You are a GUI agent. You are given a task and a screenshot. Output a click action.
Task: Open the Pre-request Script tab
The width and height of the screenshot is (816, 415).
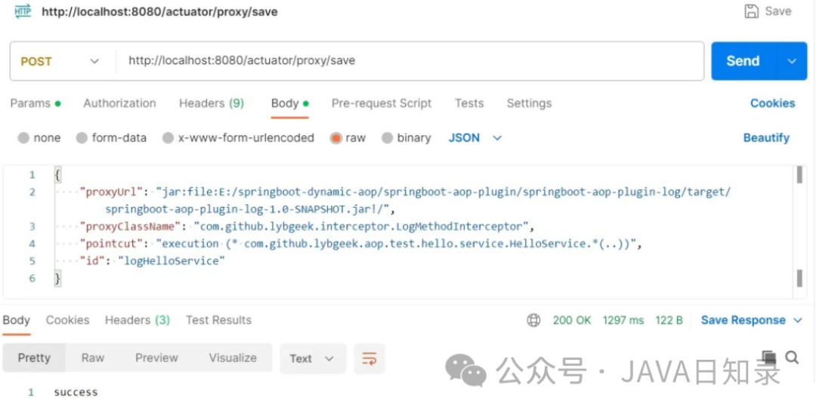[382, 103]
